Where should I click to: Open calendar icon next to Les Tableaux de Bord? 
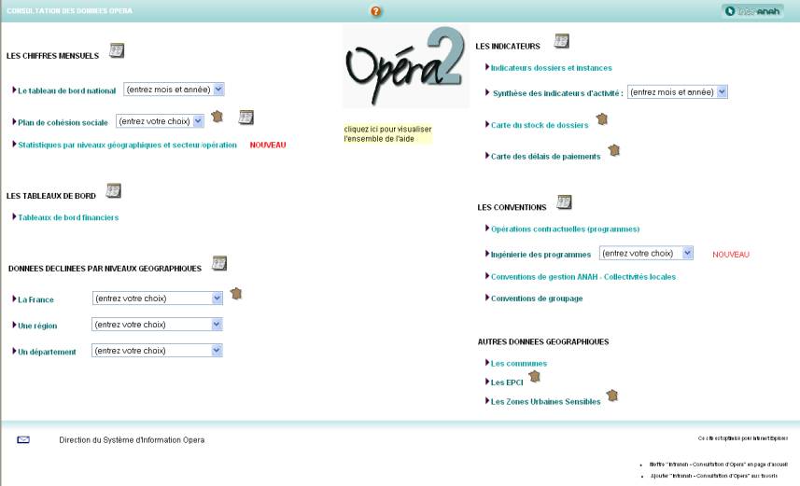coord(113,190)
